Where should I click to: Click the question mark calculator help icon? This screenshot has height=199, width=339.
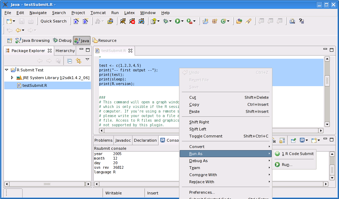click(x=302, y=21)
